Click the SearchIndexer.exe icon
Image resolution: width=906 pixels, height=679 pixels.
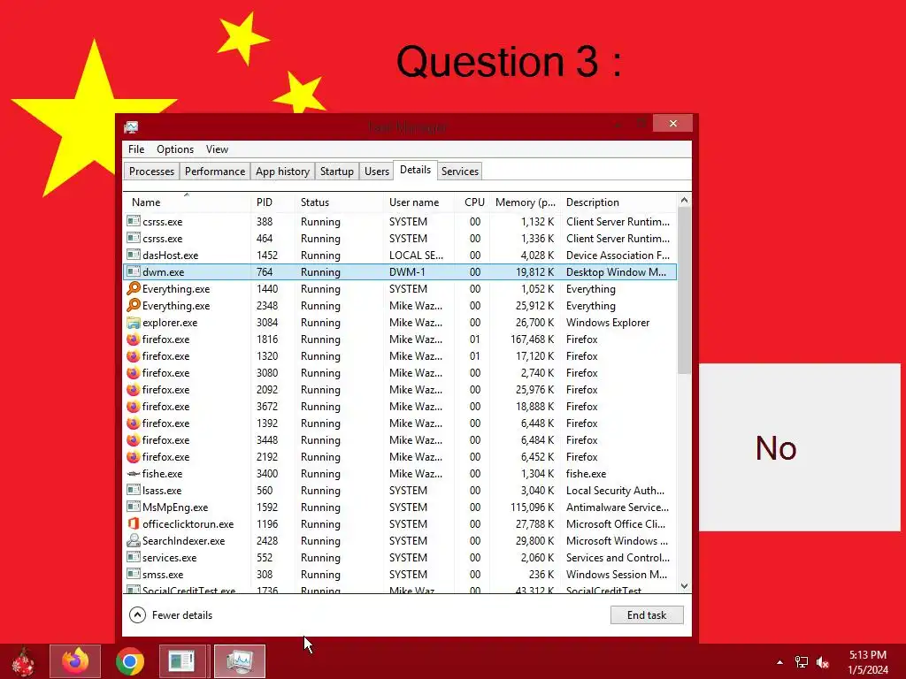coord(134,540)
